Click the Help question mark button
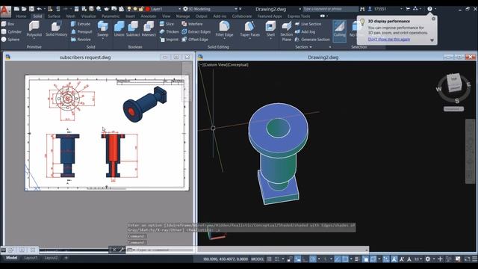The image size is (478, 269). pos(429,9)
